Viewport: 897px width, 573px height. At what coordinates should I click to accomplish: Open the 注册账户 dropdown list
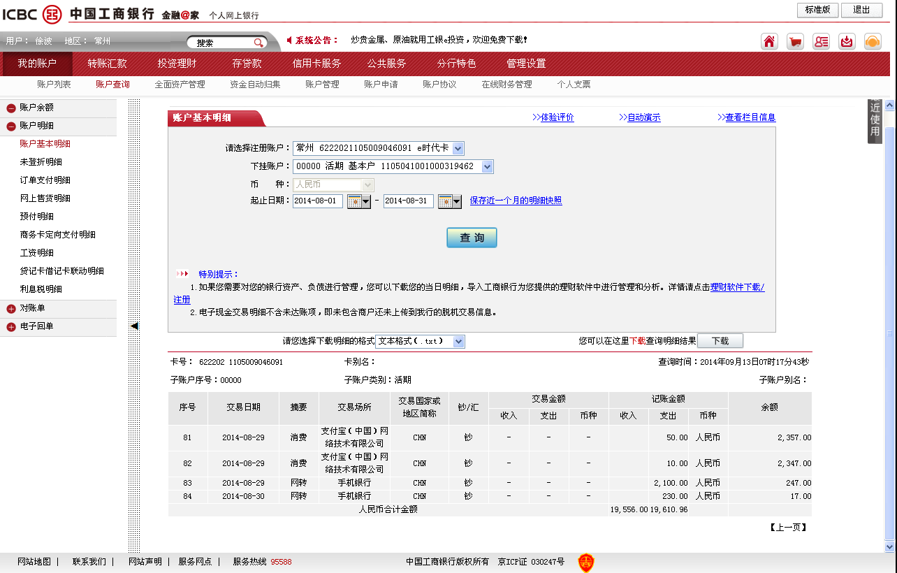tap(458, 148)
